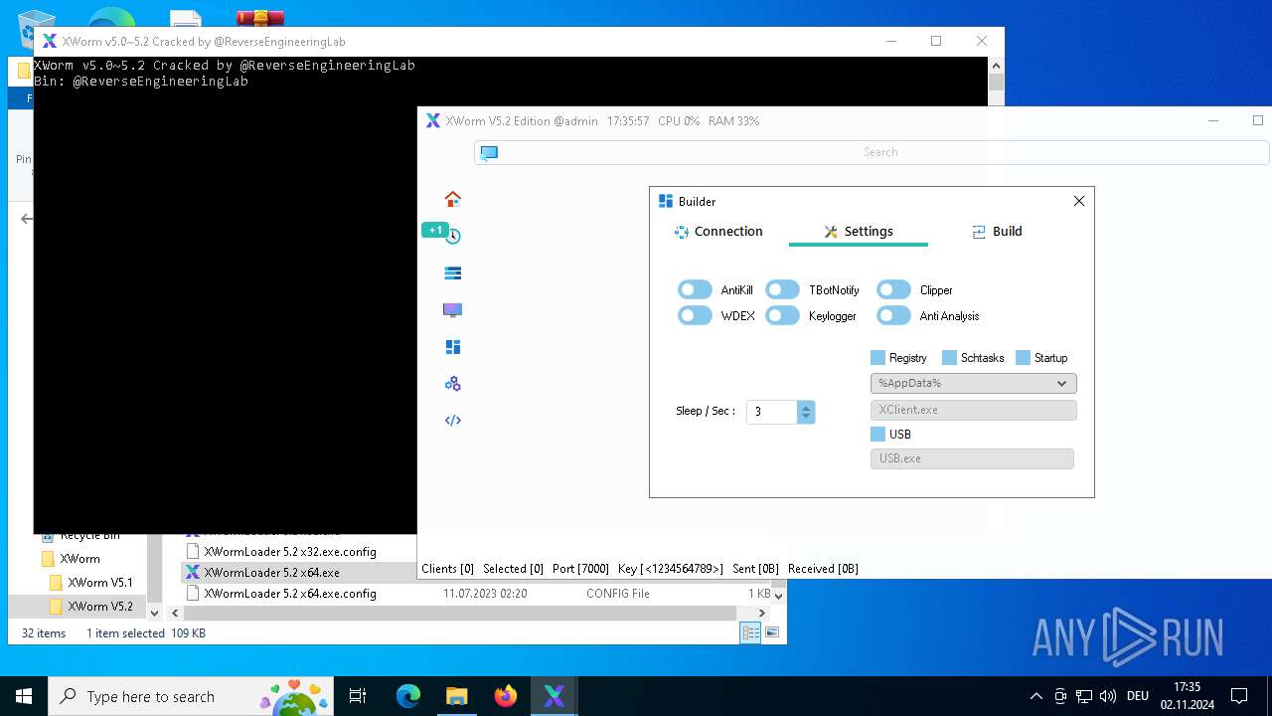The height and width of the screenshot is (716, 1272).
Task: Select XWorm V5.2 folder in tree
Action: pos(99,607)
